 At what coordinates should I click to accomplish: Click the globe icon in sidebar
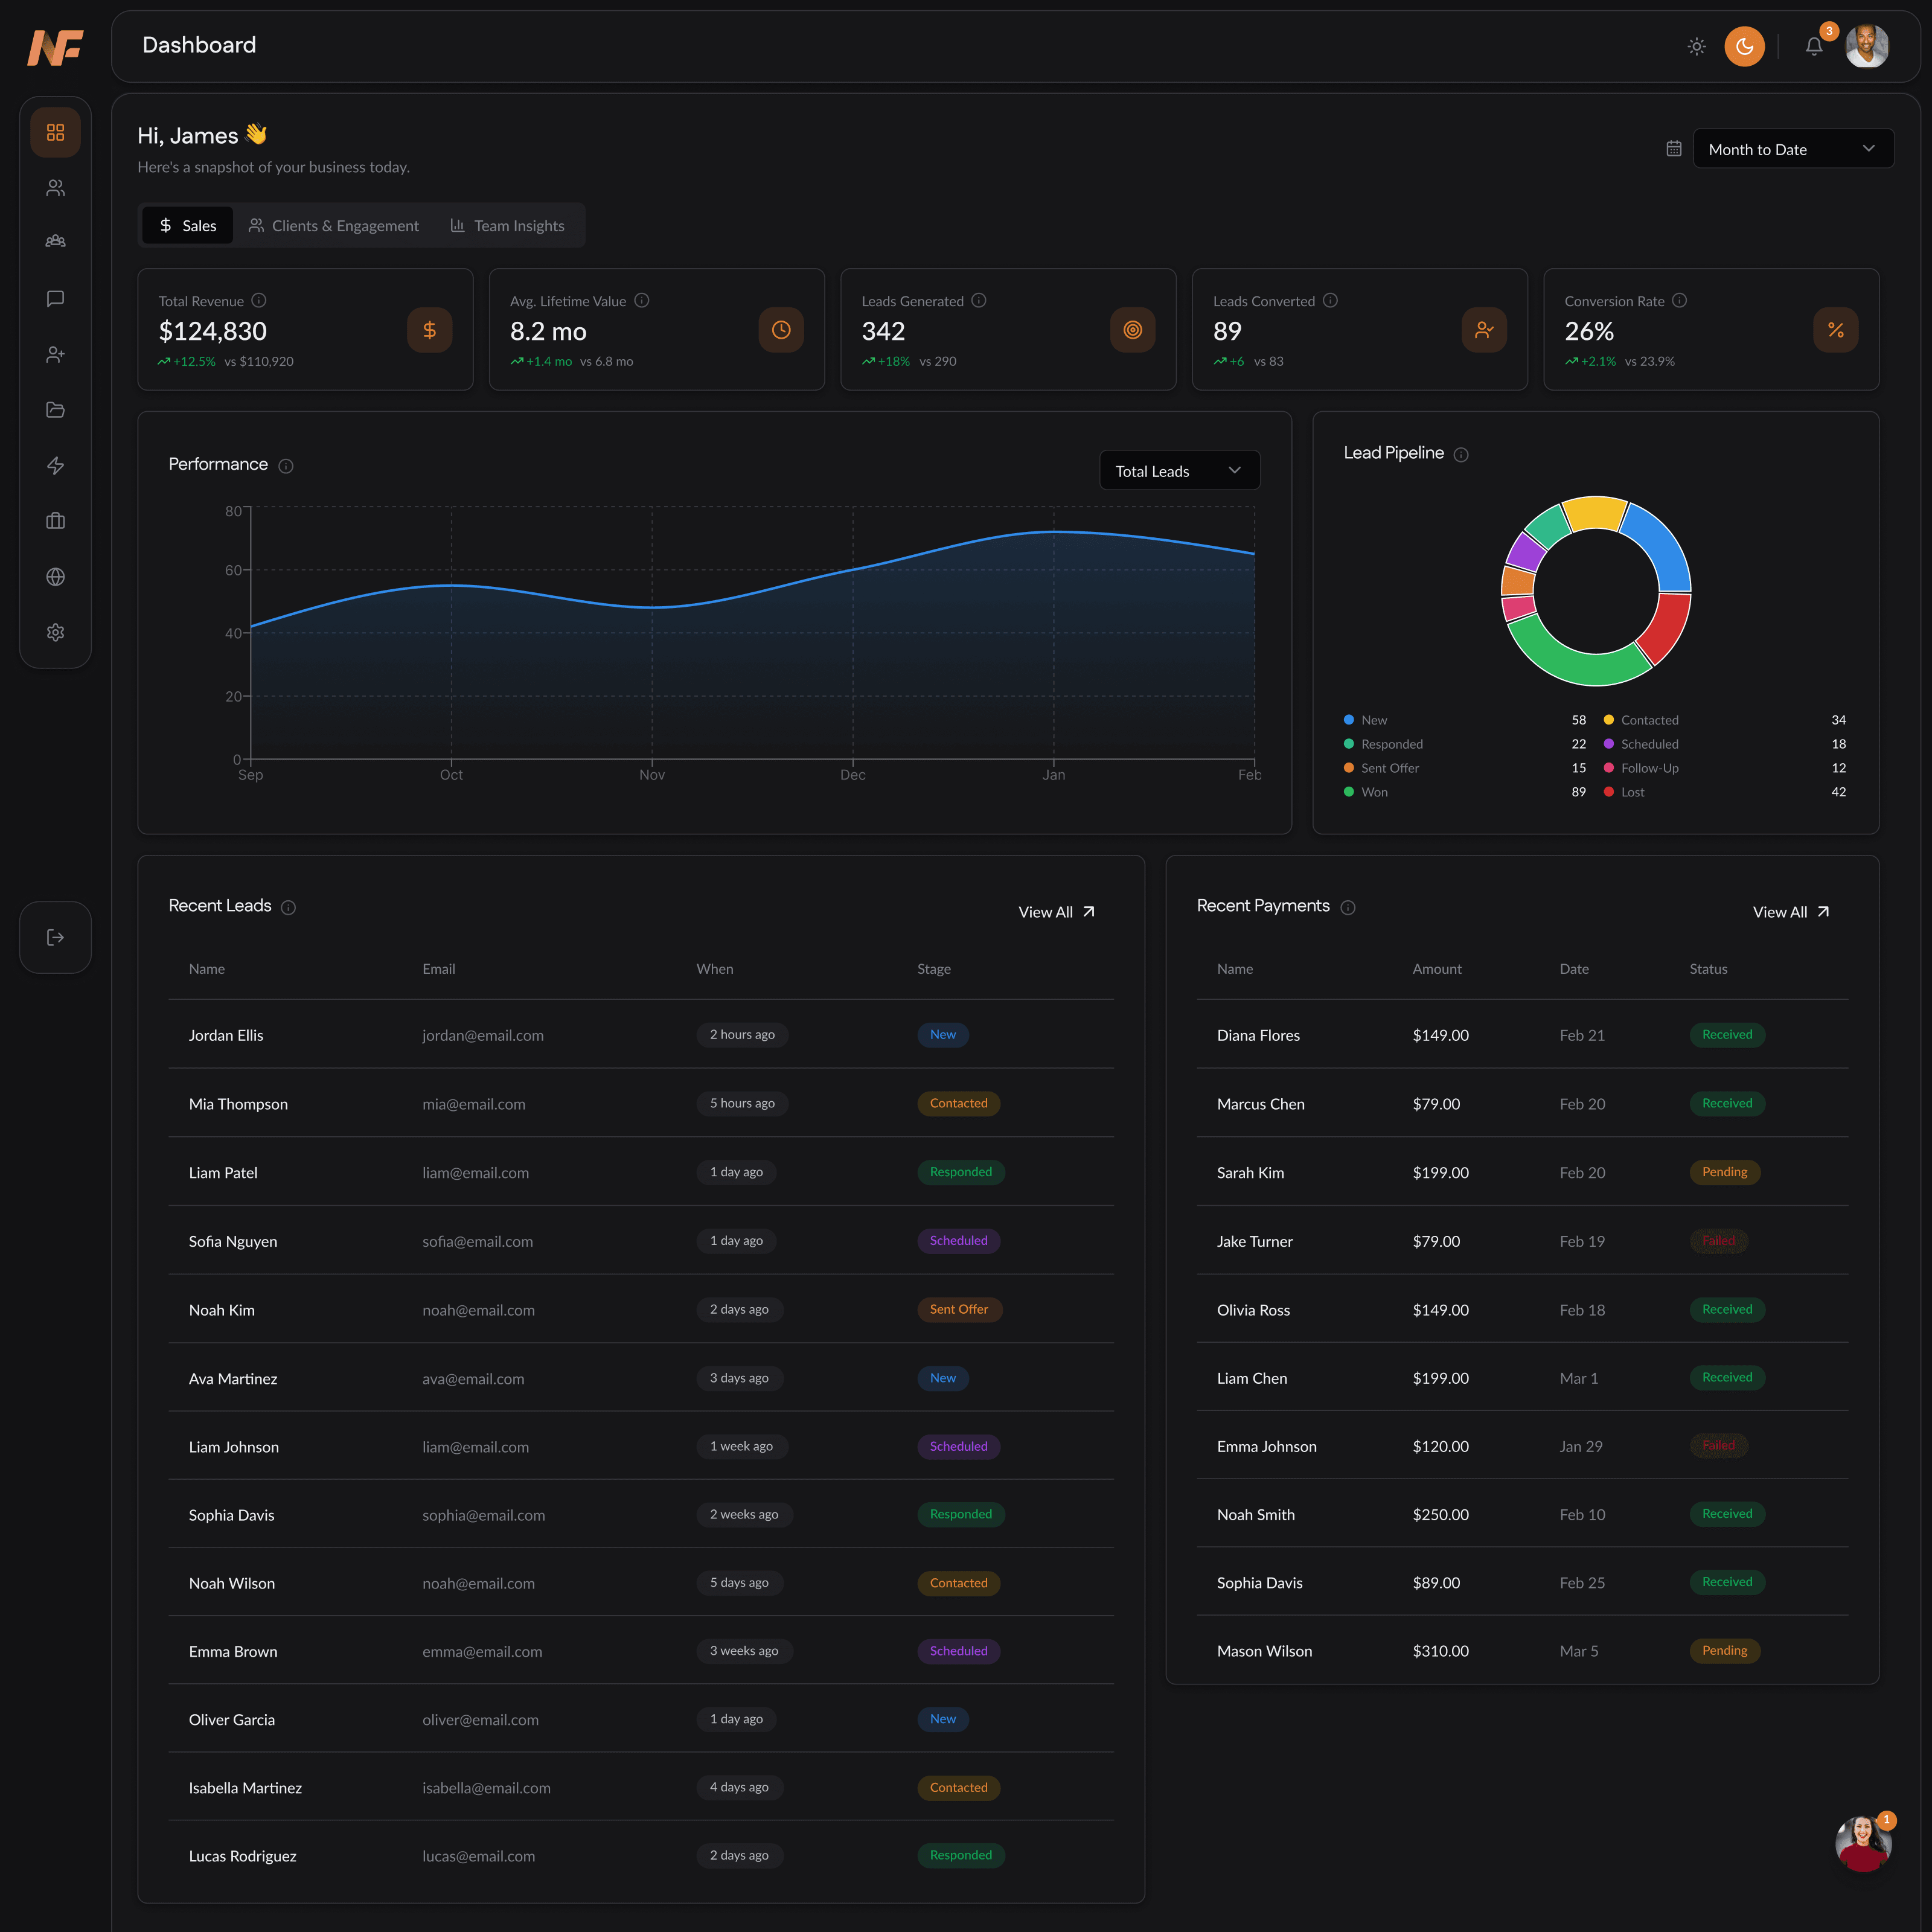tap(55, 577)
